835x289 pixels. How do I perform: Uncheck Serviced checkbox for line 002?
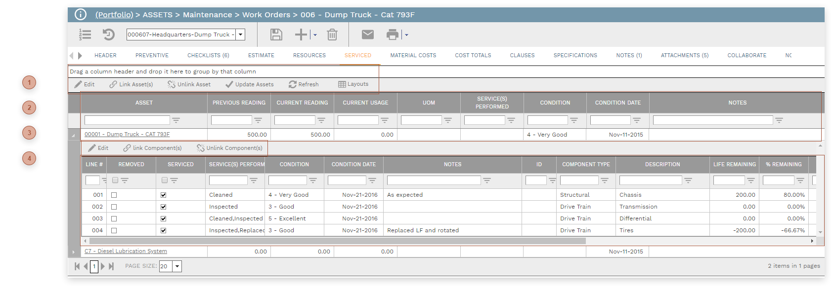(x=164, y=207)
